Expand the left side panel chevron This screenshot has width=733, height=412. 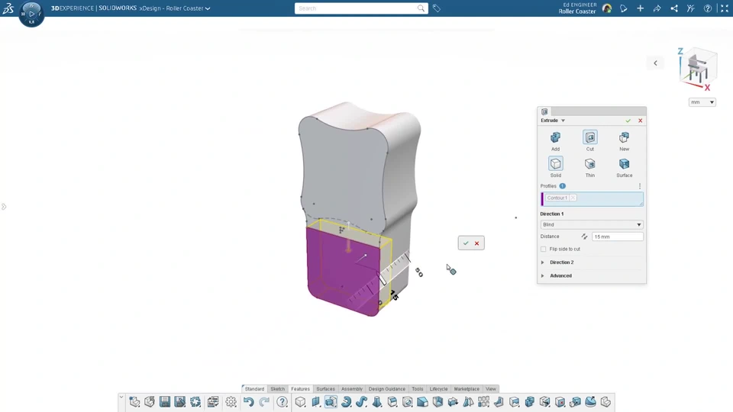click(4, 207)
